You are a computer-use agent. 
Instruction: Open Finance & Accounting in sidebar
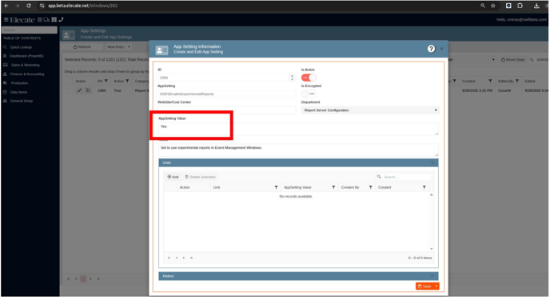click(27, 74)
